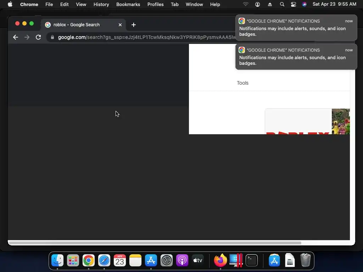Open Control Center in menu bar
The height and width of the screenshot is (272, 363).
pyautogui.click(x=293, y=4)
